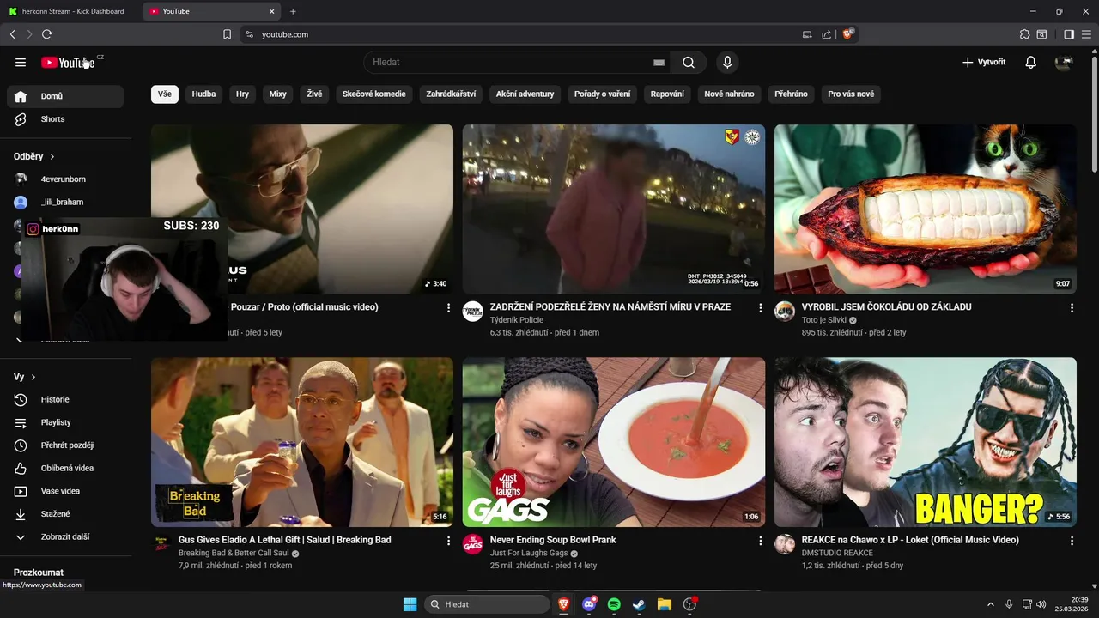Switch to herkonn Stream Kick Dashboard tab
1099x618 pixels.
[70, 11]
